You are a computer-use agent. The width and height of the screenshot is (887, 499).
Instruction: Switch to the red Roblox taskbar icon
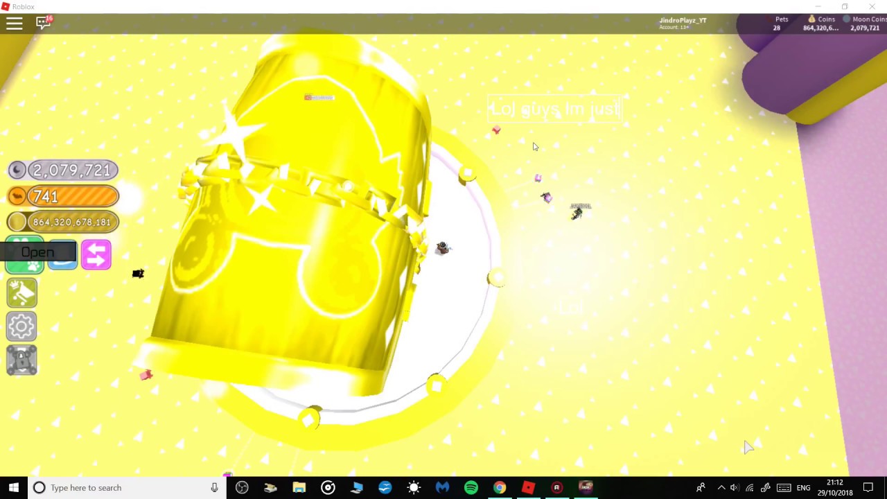coord(528,487)
